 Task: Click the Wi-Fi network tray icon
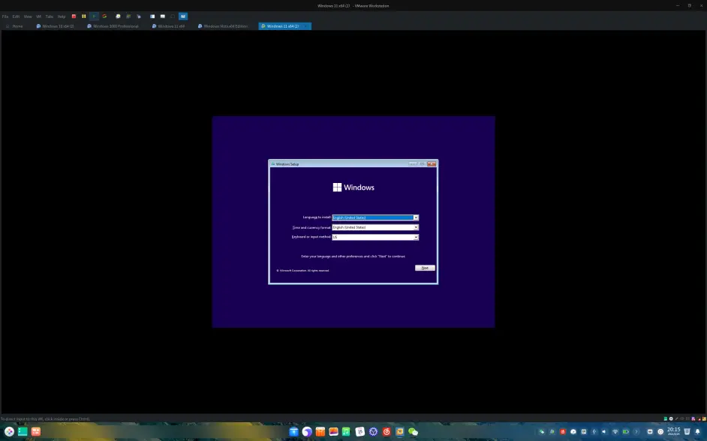615,431
